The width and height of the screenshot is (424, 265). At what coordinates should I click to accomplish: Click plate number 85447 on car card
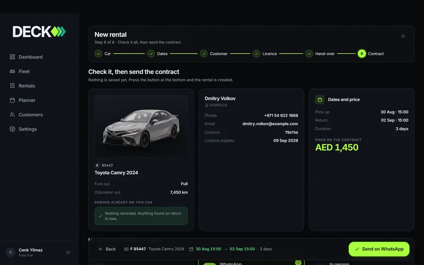tap(107, 166)
